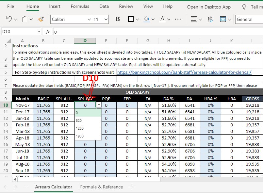Screen dimensions: 263x193
Task: Click the fx insert function icon
Action: click(x=47, y=32)
